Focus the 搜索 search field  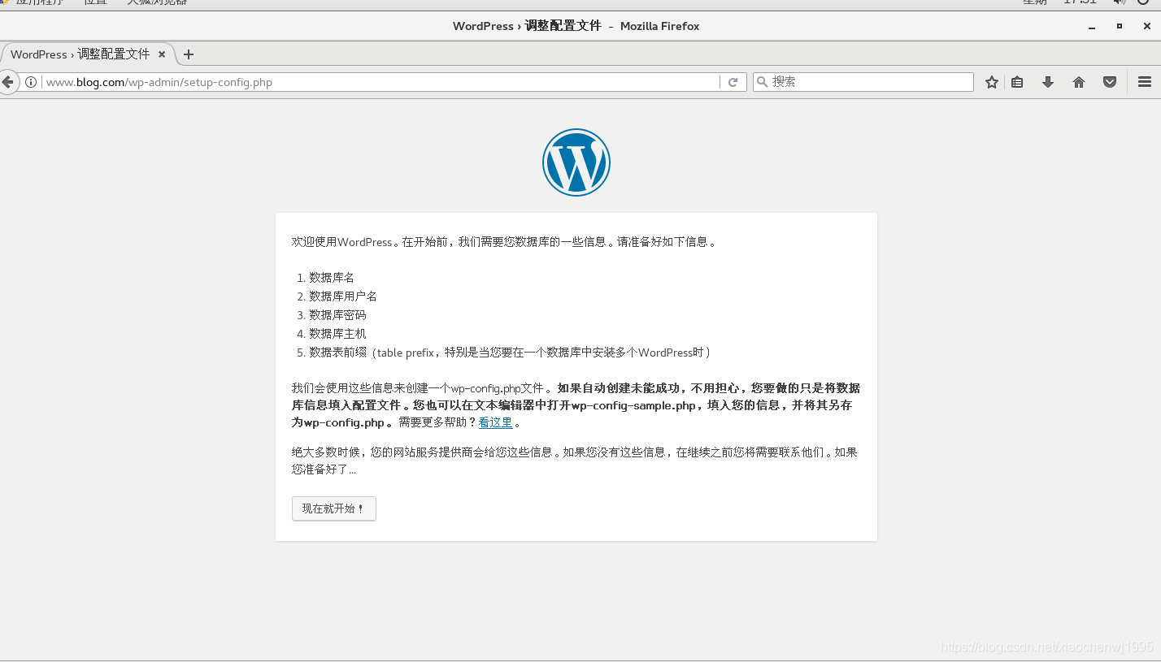863,82
